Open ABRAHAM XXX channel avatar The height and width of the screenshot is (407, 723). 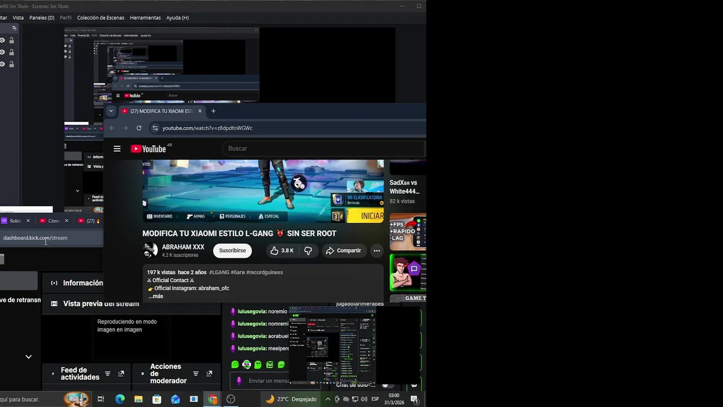150,250
